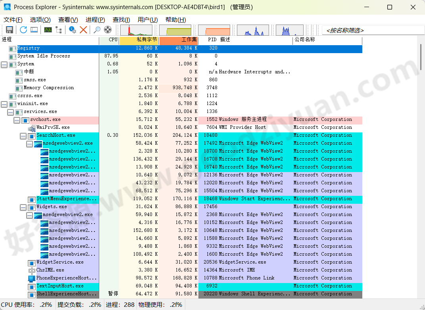Refresh the process view
The height and width of the screenshot is (310, 425).
pyautogui.click(x=23, y=30)
